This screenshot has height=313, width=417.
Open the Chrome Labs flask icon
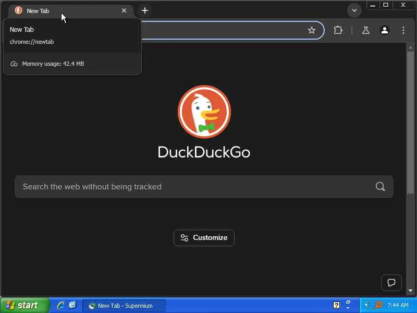[366, 30]
